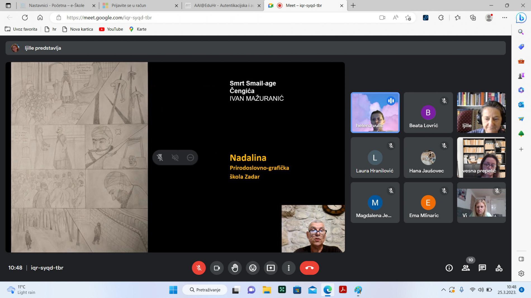Image resolution: width=531 pixels, height=298 pixels.
Task: Click the address bar URL
Action: 109,18
